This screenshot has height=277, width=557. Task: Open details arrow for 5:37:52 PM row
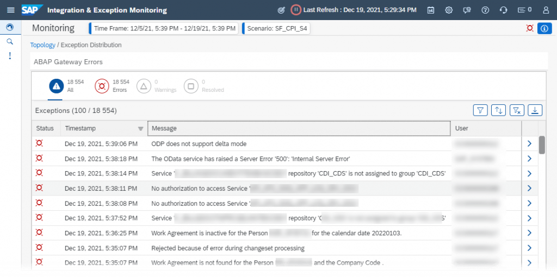[529, 218]
